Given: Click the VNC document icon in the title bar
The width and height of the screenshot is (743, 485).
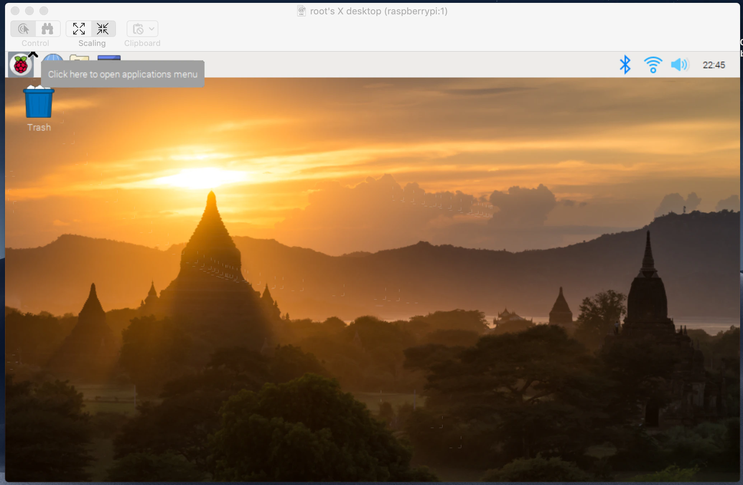Looking at the screenshot, I should 302,11.
